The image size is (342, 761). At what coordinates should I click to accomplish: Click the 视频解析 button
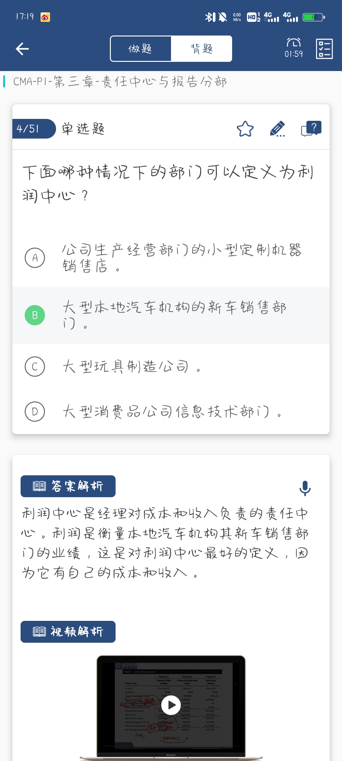tap(68, 632)
